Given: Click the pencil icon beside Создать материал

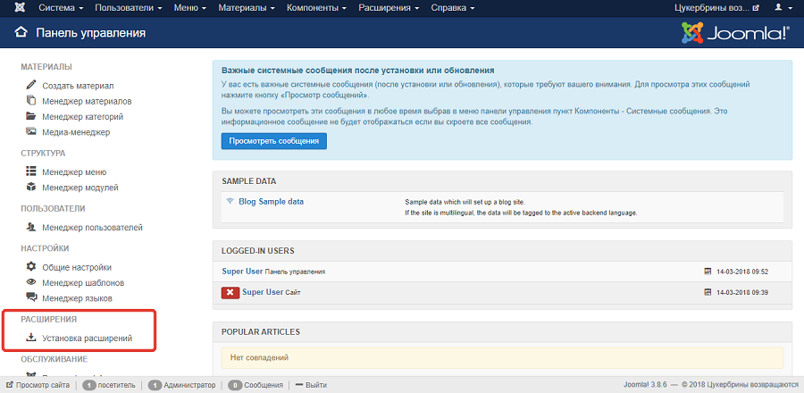Looking at the screenshot, I should [31, 86].
